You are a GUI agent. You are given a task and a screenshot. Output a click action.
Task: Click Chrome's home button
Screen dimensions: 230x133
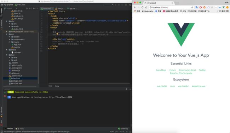click(x=146, y=7)
